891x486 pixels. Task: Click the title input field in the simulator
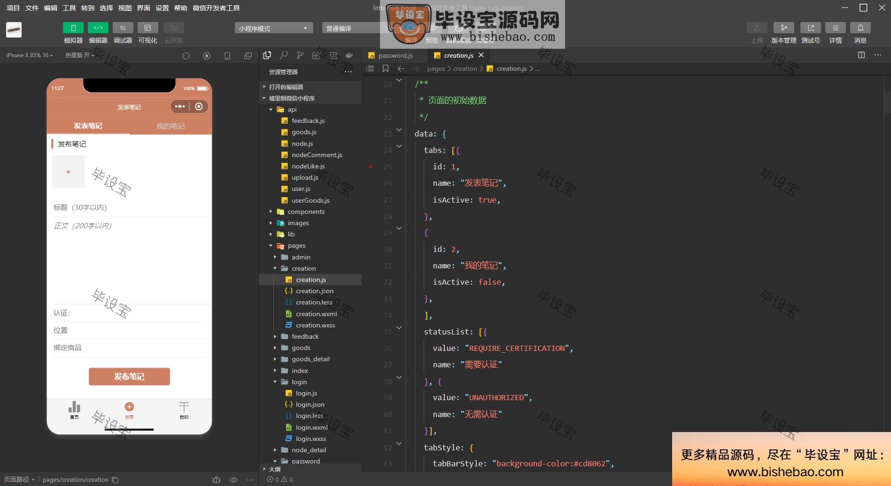click(129, 207)
